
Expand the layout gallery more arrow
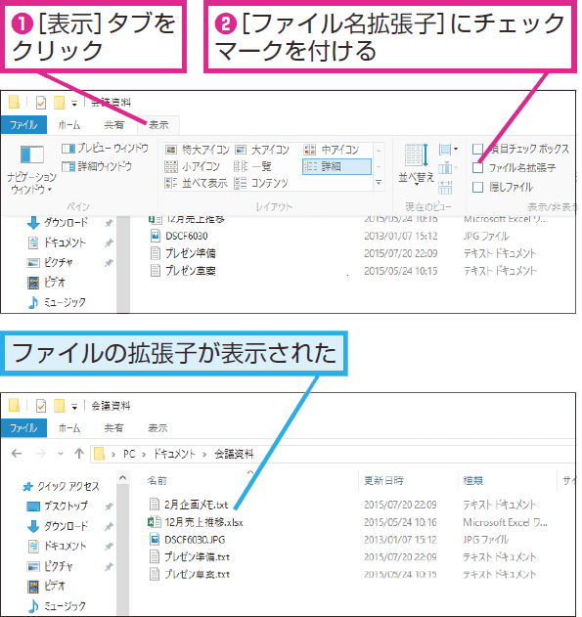pyautogui.click(x=379, y=183)
